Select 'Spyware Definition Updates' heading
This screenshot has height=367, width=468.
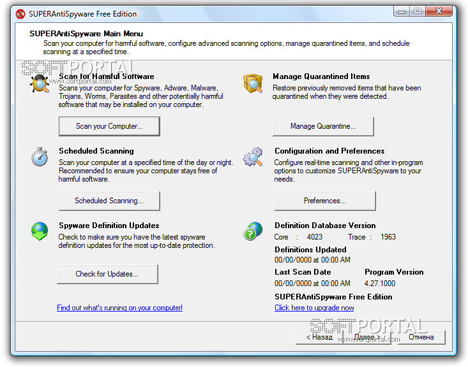[x=109, y=226]
